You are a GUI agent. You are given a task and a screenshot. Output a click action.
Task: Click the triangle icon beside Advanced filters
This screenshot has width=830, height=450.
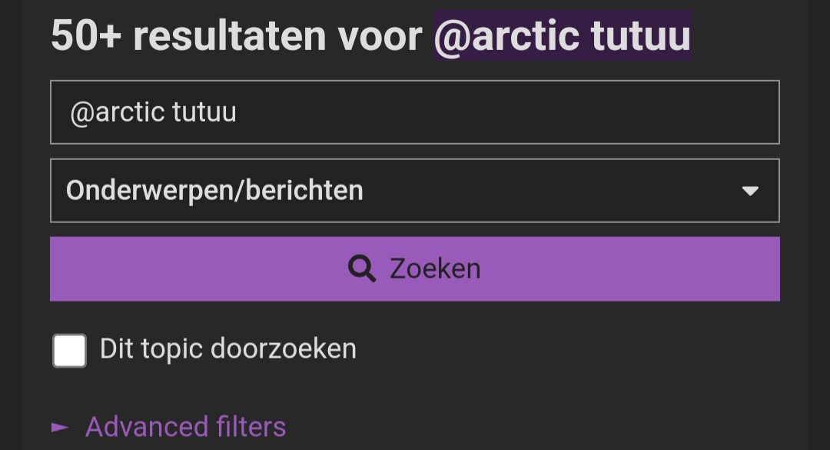[60, 427]
